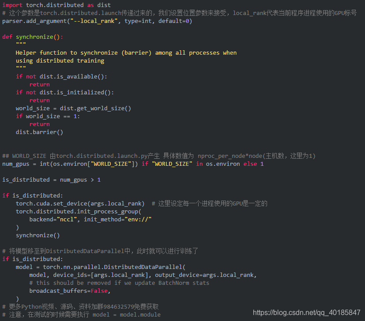Click the 'torch.cuda.set_device(args.local_rank)' code

(x=80, y=204)
